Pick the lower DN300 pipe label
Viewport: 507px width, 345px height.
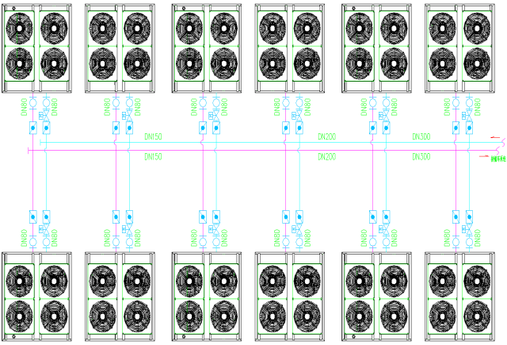pyautogui.click(x=421, y=157)
